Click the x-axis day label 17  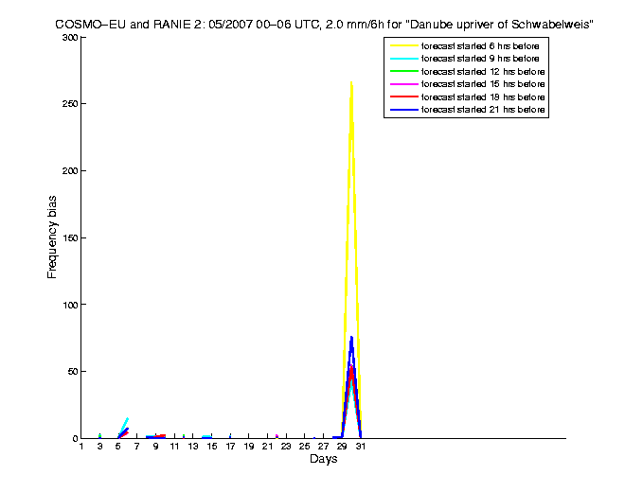(x=230, y=447)
